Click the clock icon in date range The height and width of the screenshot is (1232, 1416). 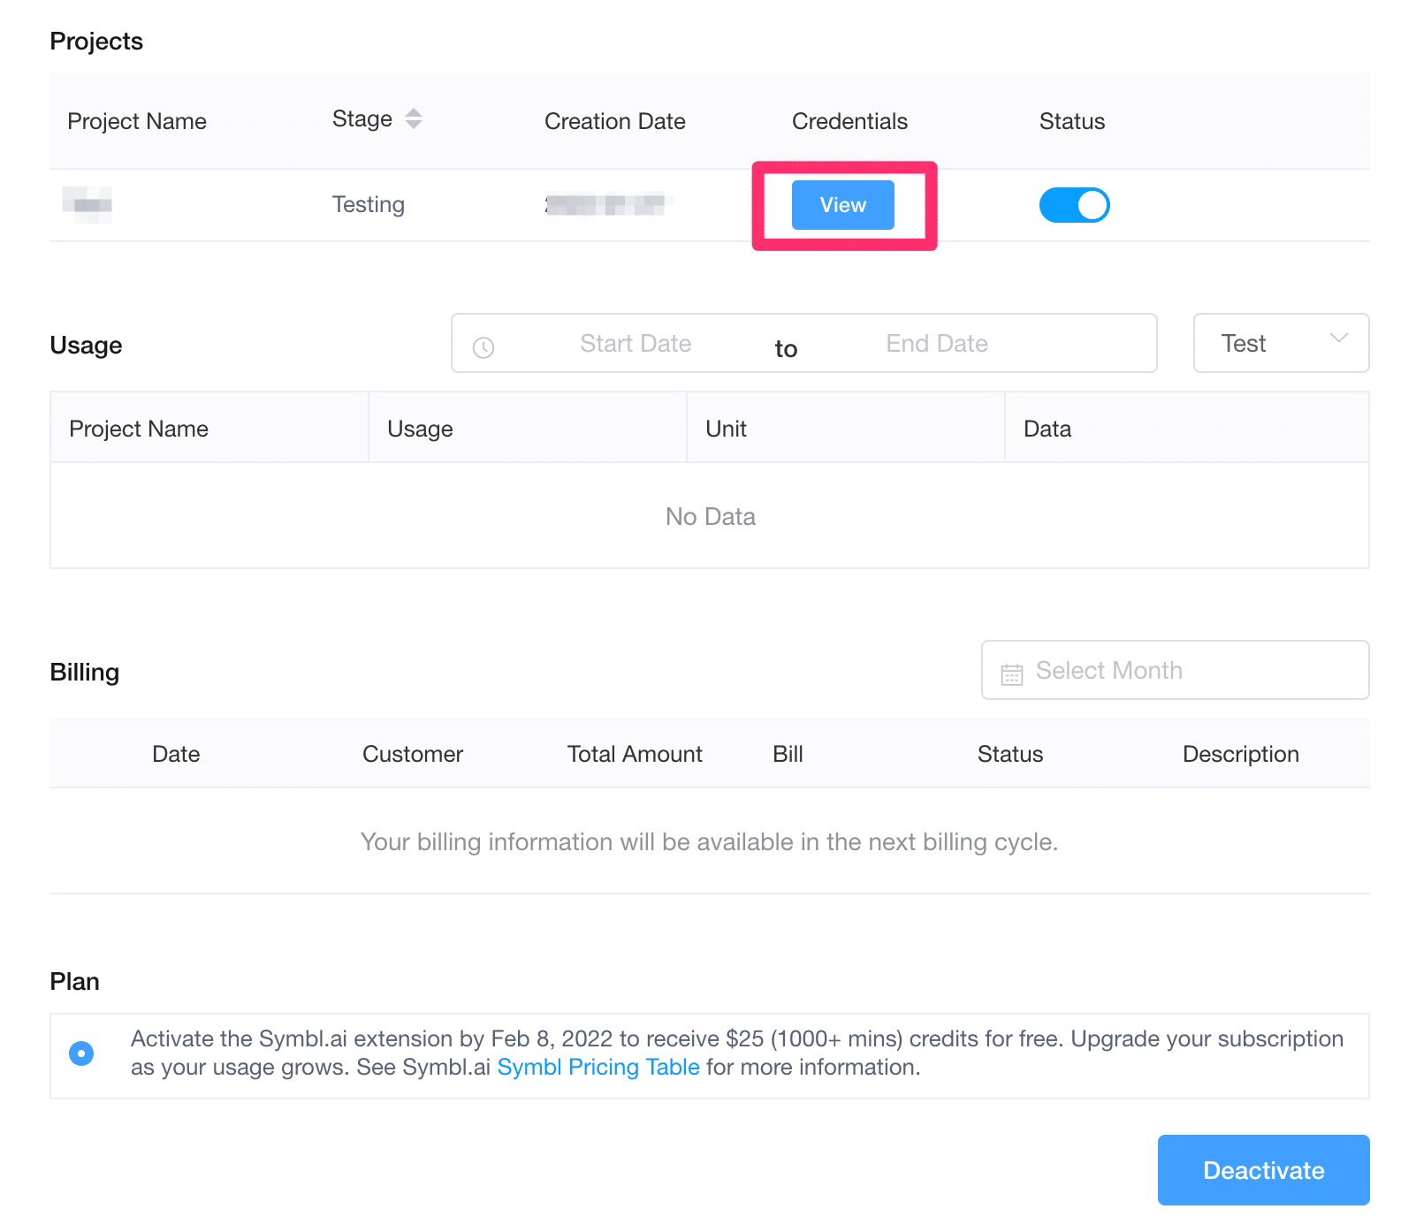pyautogui.click(x=483, y=347)
